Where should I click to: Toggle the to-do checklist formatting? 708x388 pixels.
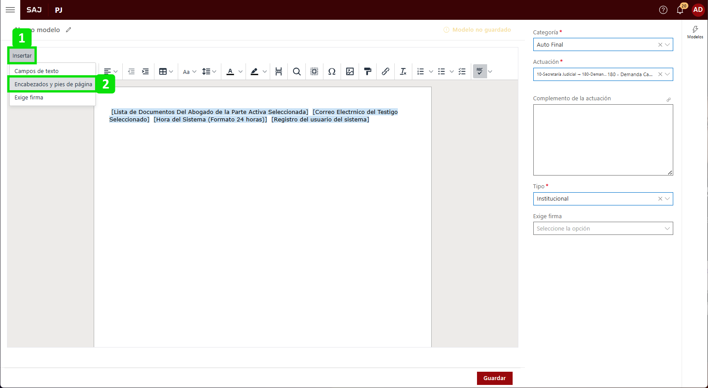tap(462, 72)
